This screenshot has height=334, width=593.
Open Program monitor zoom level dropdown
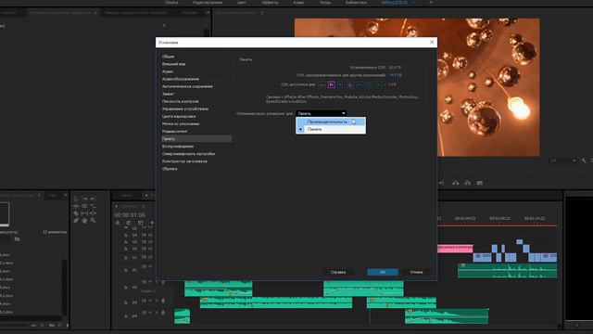tap(562, 161)
